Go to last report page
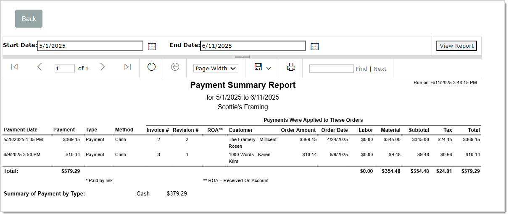This screenshot has height=216, width=509. click(128, 67)
